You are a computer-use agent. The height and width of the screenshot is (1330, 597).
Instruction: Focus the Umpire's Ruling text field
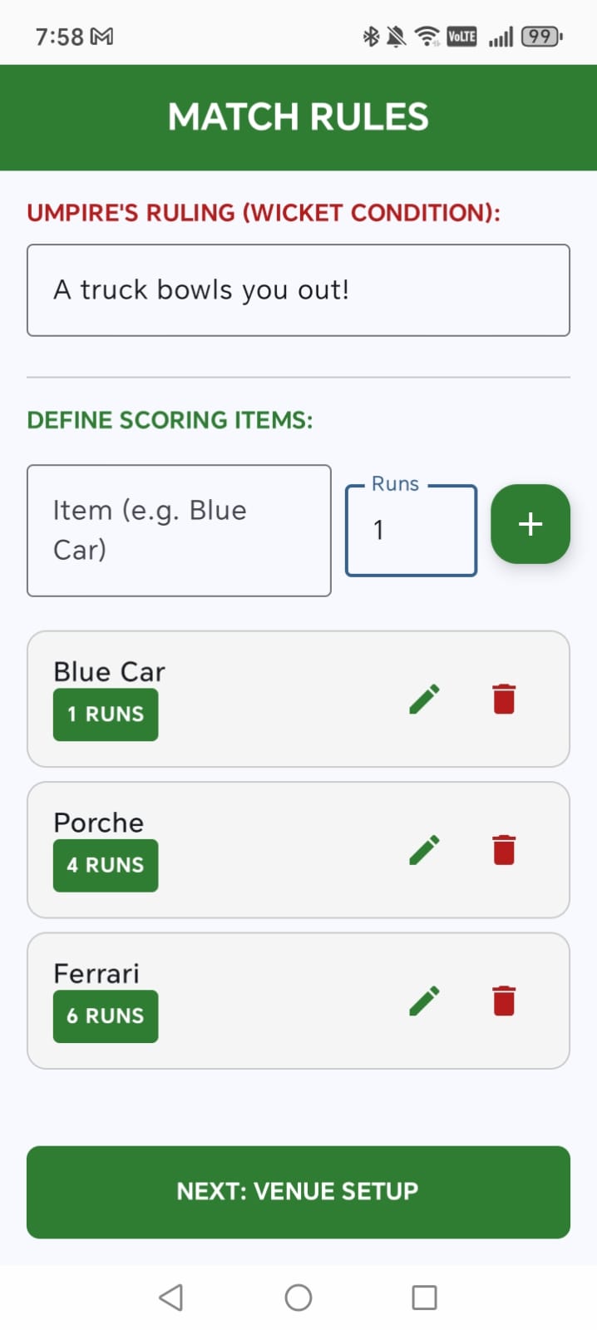298,290
